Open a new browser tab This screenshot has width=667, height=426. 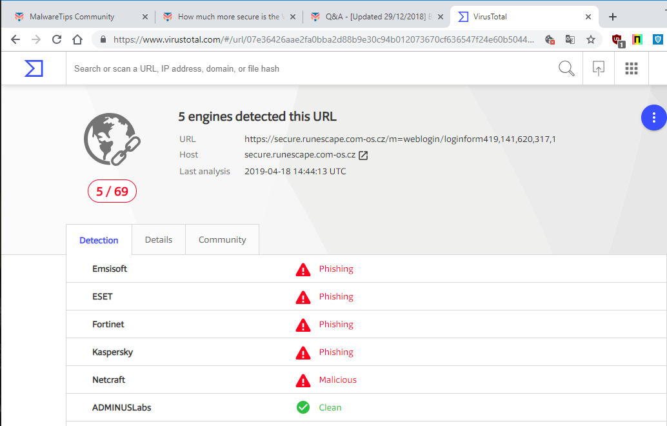[x=613, y=17]
